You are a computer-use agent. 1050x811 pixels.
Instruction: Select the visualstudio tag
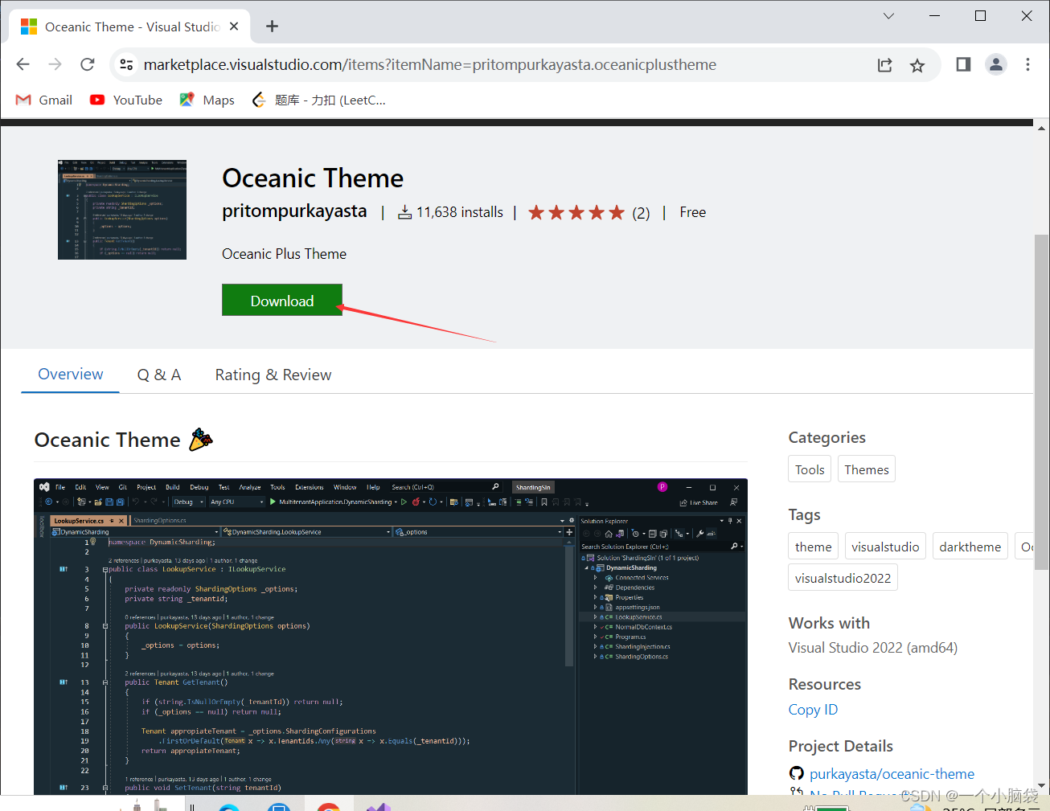coord(885,547)
